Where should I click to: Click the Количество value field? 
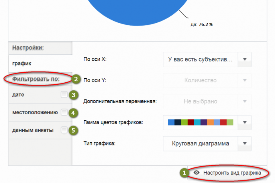[x=200, y=80]
